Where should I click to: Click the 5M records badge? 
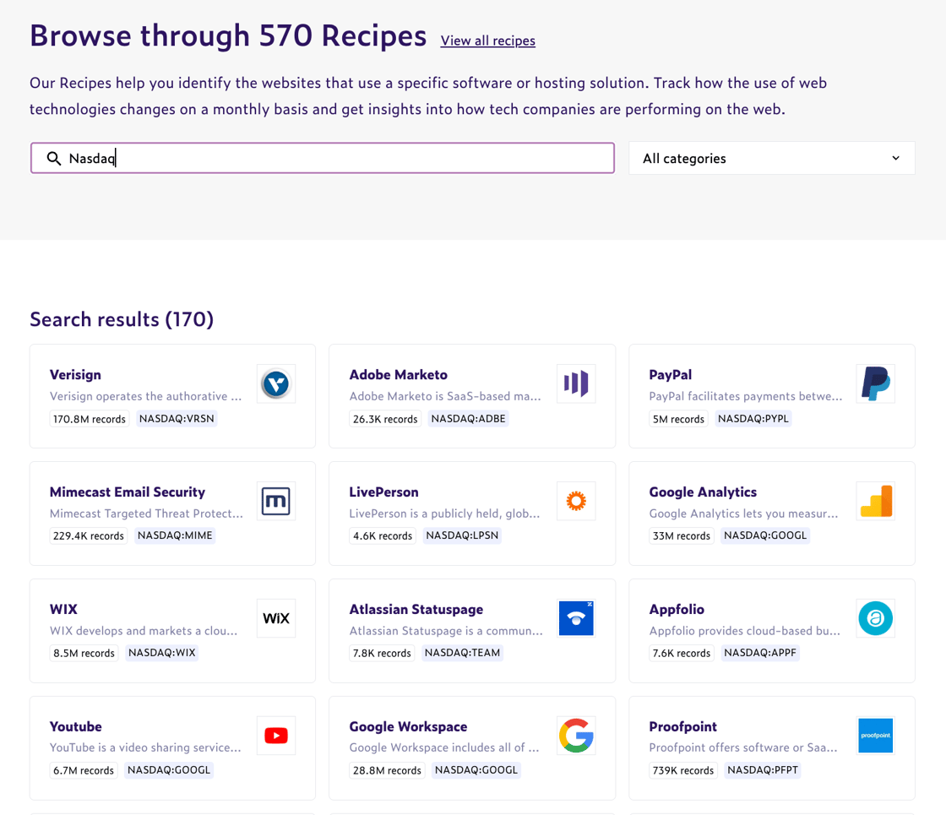coord(678,419)
